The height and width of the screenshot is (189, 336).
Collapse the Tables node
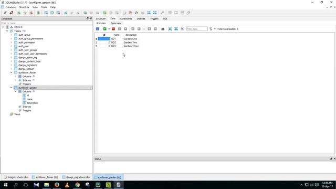point(7,31)
